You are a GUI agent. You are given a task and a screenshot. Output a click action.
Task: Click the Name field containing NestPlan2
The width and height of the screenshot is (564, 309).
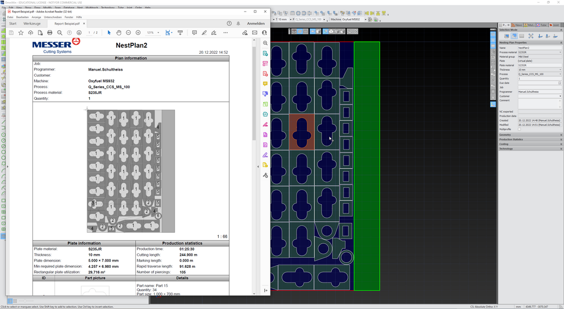click(x=539, y=48)
